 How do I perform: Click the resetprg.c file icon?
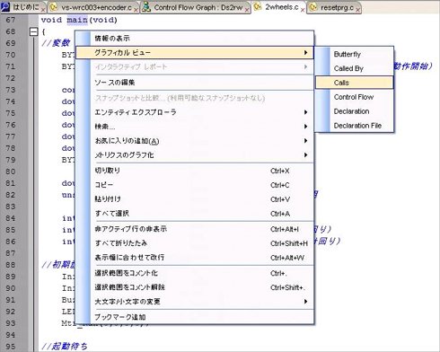click(312, 7)
